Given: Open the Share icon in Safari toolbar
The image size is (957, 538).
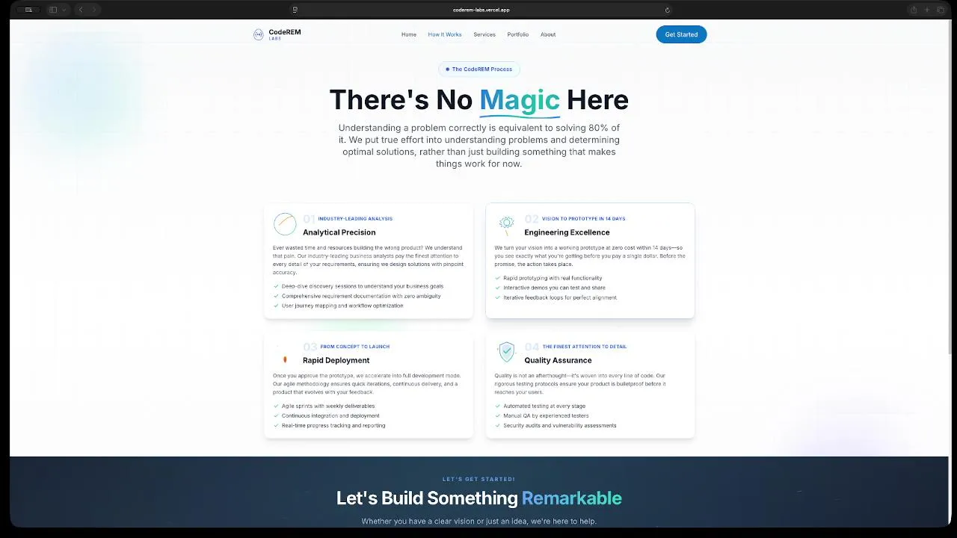Looking at the screenshot, I should pyautogui.click(x=913, y=10).
